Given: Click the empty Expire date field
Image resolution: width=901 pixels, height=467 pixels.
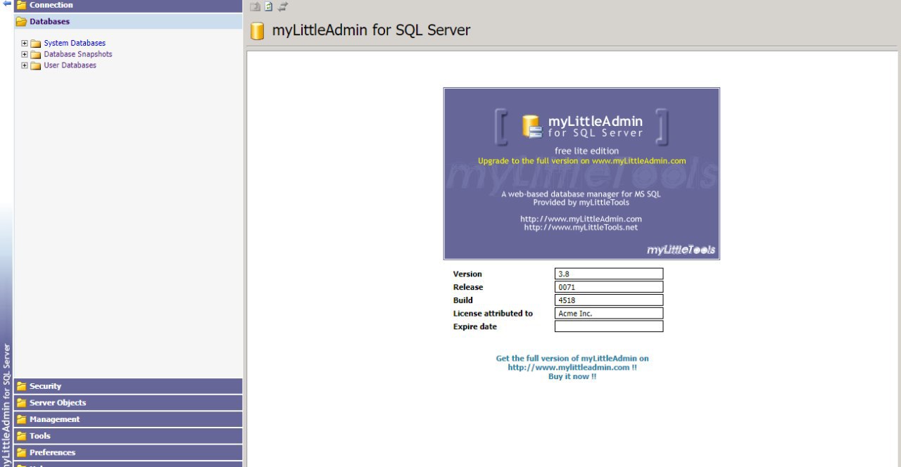Looking at the screenshot, I should (609, 326).
